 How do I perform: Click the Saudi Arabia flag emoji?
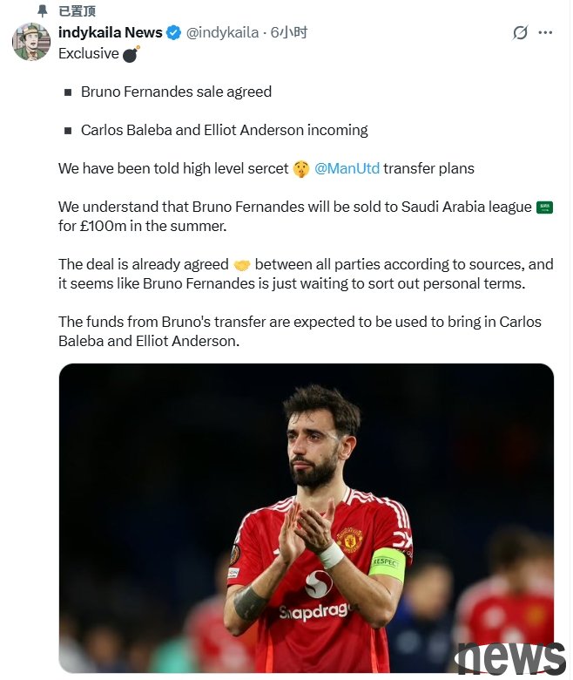[x=545, y=207]
